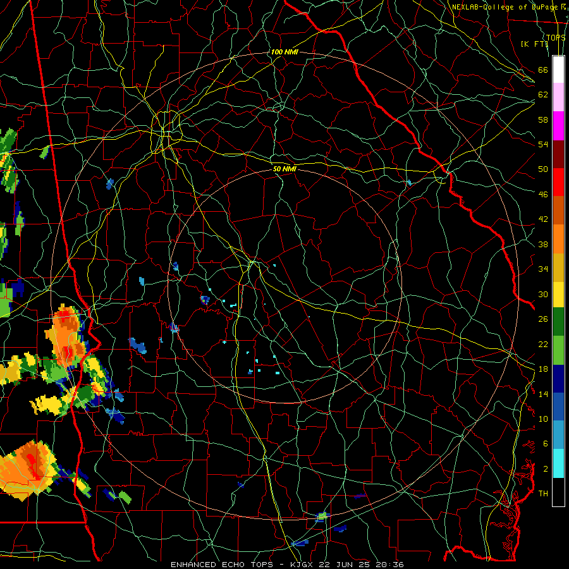Click the bright orange legend swatch
This screenshot has width=569, height=569.
pyautogui.click(x=558, y=239)
